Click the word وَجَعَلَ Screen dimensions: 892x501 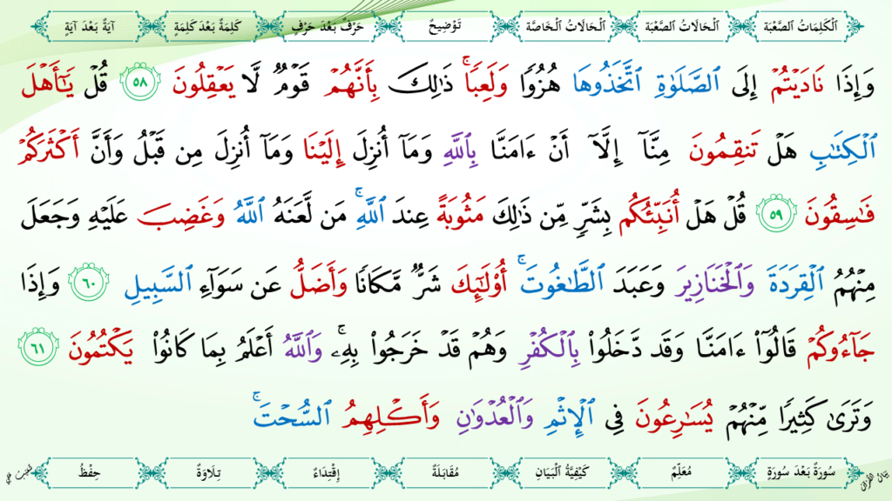click(x=49, y=216)
